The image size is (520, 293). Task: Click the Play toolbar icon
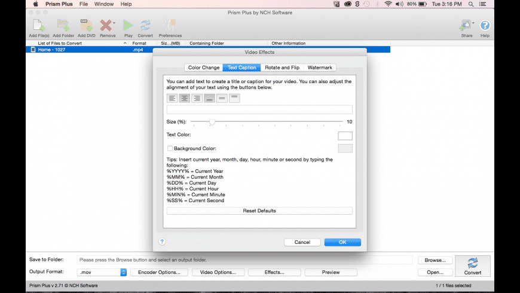point(128,28)
